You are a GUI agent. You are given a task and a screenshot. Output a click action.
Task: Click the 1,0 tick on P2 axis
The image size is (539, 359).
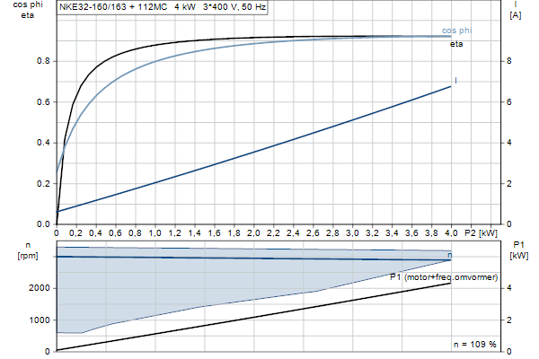(x=155, y=233)
